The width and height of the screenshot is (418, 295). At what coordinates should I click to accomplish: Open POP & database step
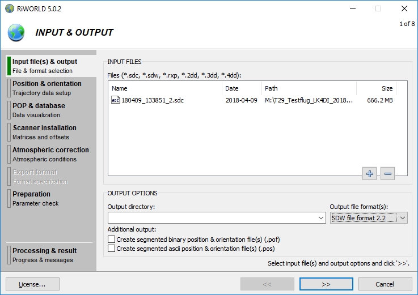50,110
